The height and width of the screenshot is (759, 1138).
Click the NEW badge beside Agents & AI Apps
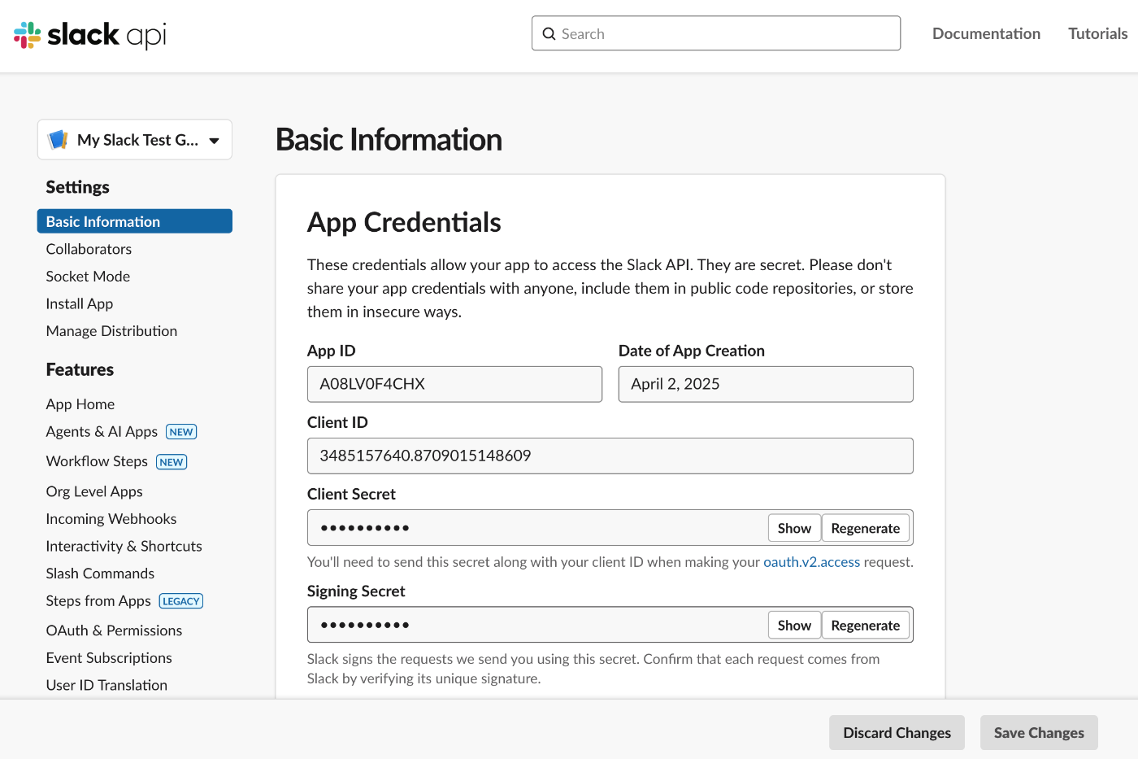click(x=181, y=432)
